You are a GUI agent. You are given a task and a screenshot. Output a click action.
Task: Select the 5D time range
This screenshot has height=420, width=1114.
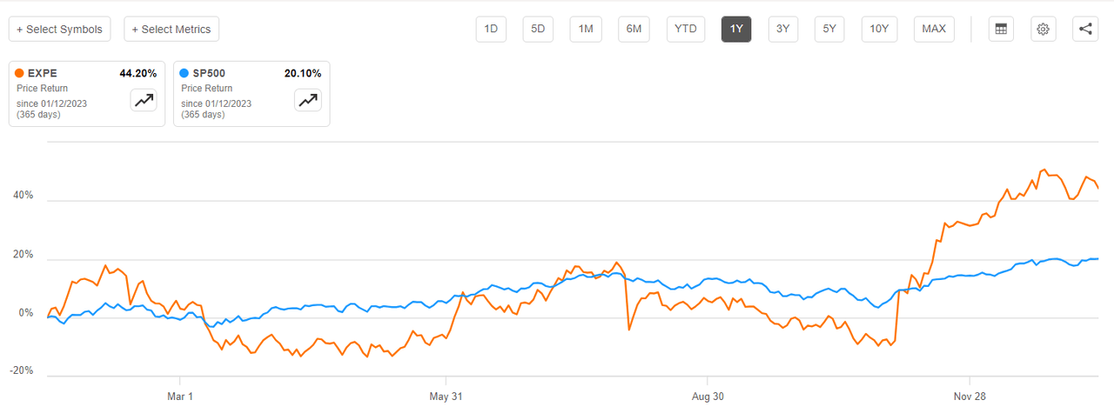click(538, 29)
